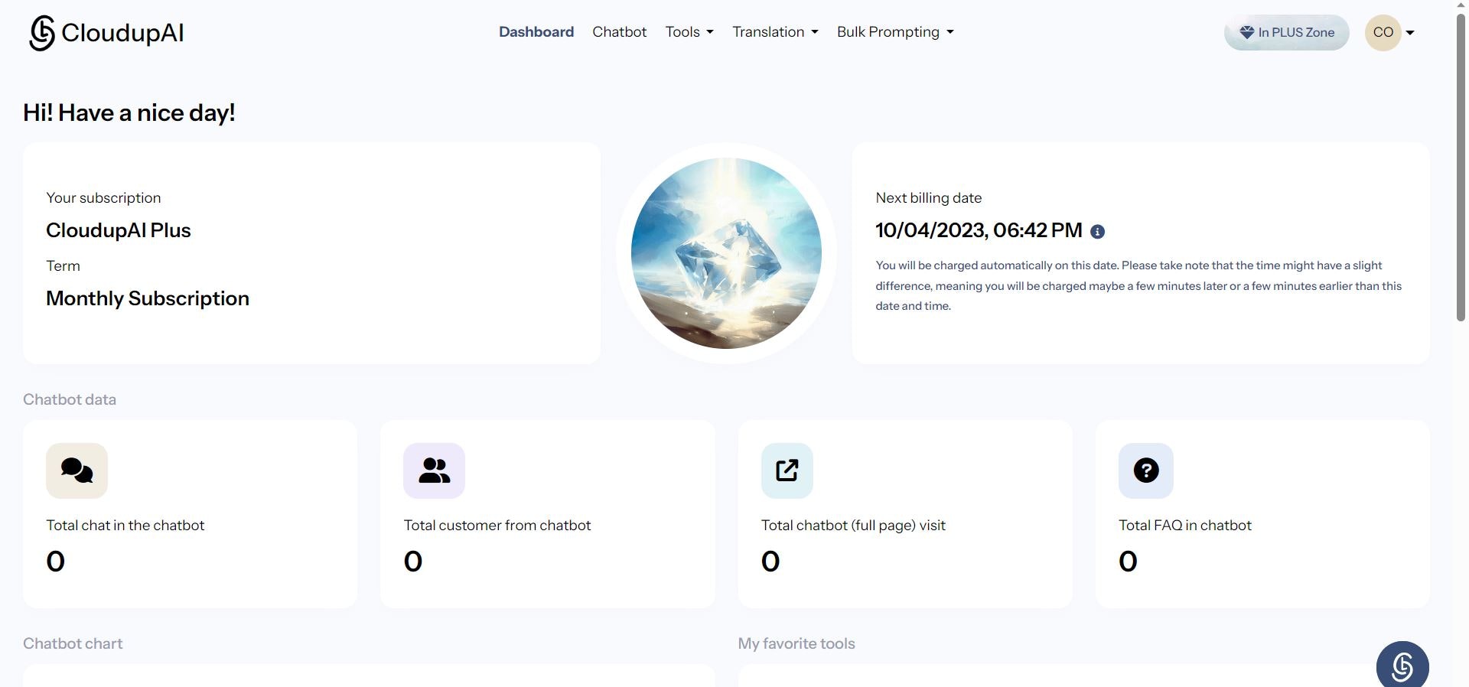This screenshot has width=1469, height=687.
Task: Click 'Total chat in the chatbot' label
Action: [x=125, y=526]
